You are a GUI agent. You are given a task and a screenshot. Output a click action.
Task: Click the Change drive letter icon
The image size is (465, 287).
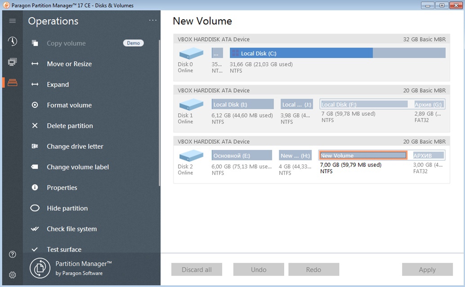pos(35,146)
